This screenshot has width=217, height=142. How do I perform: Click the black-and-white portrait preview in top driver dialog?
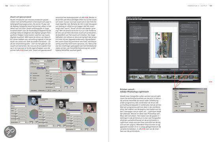point(69,66)
